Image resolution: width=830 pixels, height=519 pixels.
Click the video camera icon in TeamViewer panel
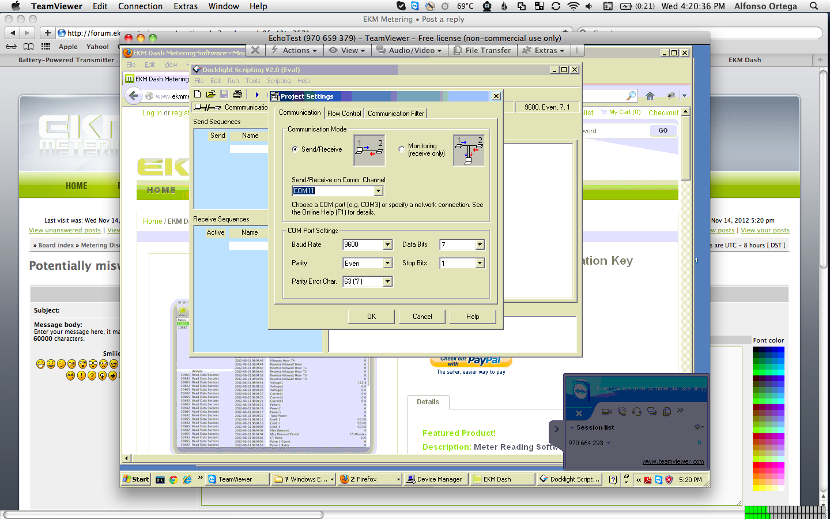pyautogui.click(x=607, y=411)
